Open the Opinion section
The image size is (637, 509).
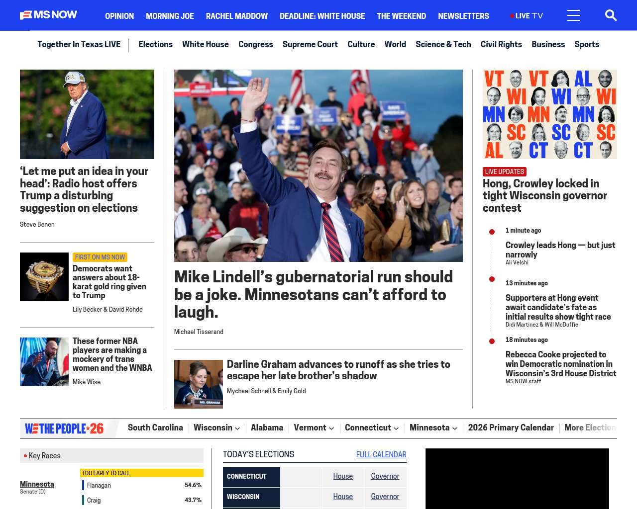click(x=119, y=16)
